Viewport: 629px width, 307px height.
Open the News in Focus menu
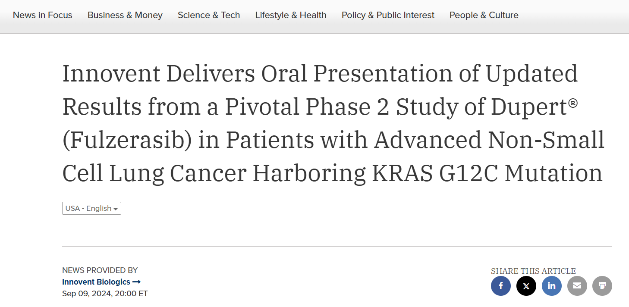[43, 15]
